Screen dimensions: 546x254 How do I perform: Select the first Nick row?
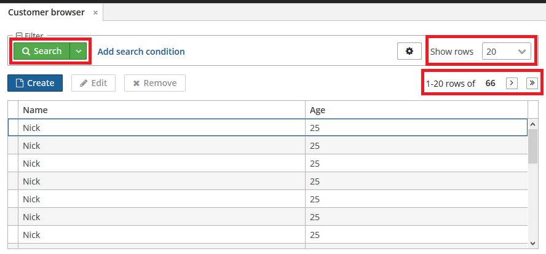[x=267, y=127]
